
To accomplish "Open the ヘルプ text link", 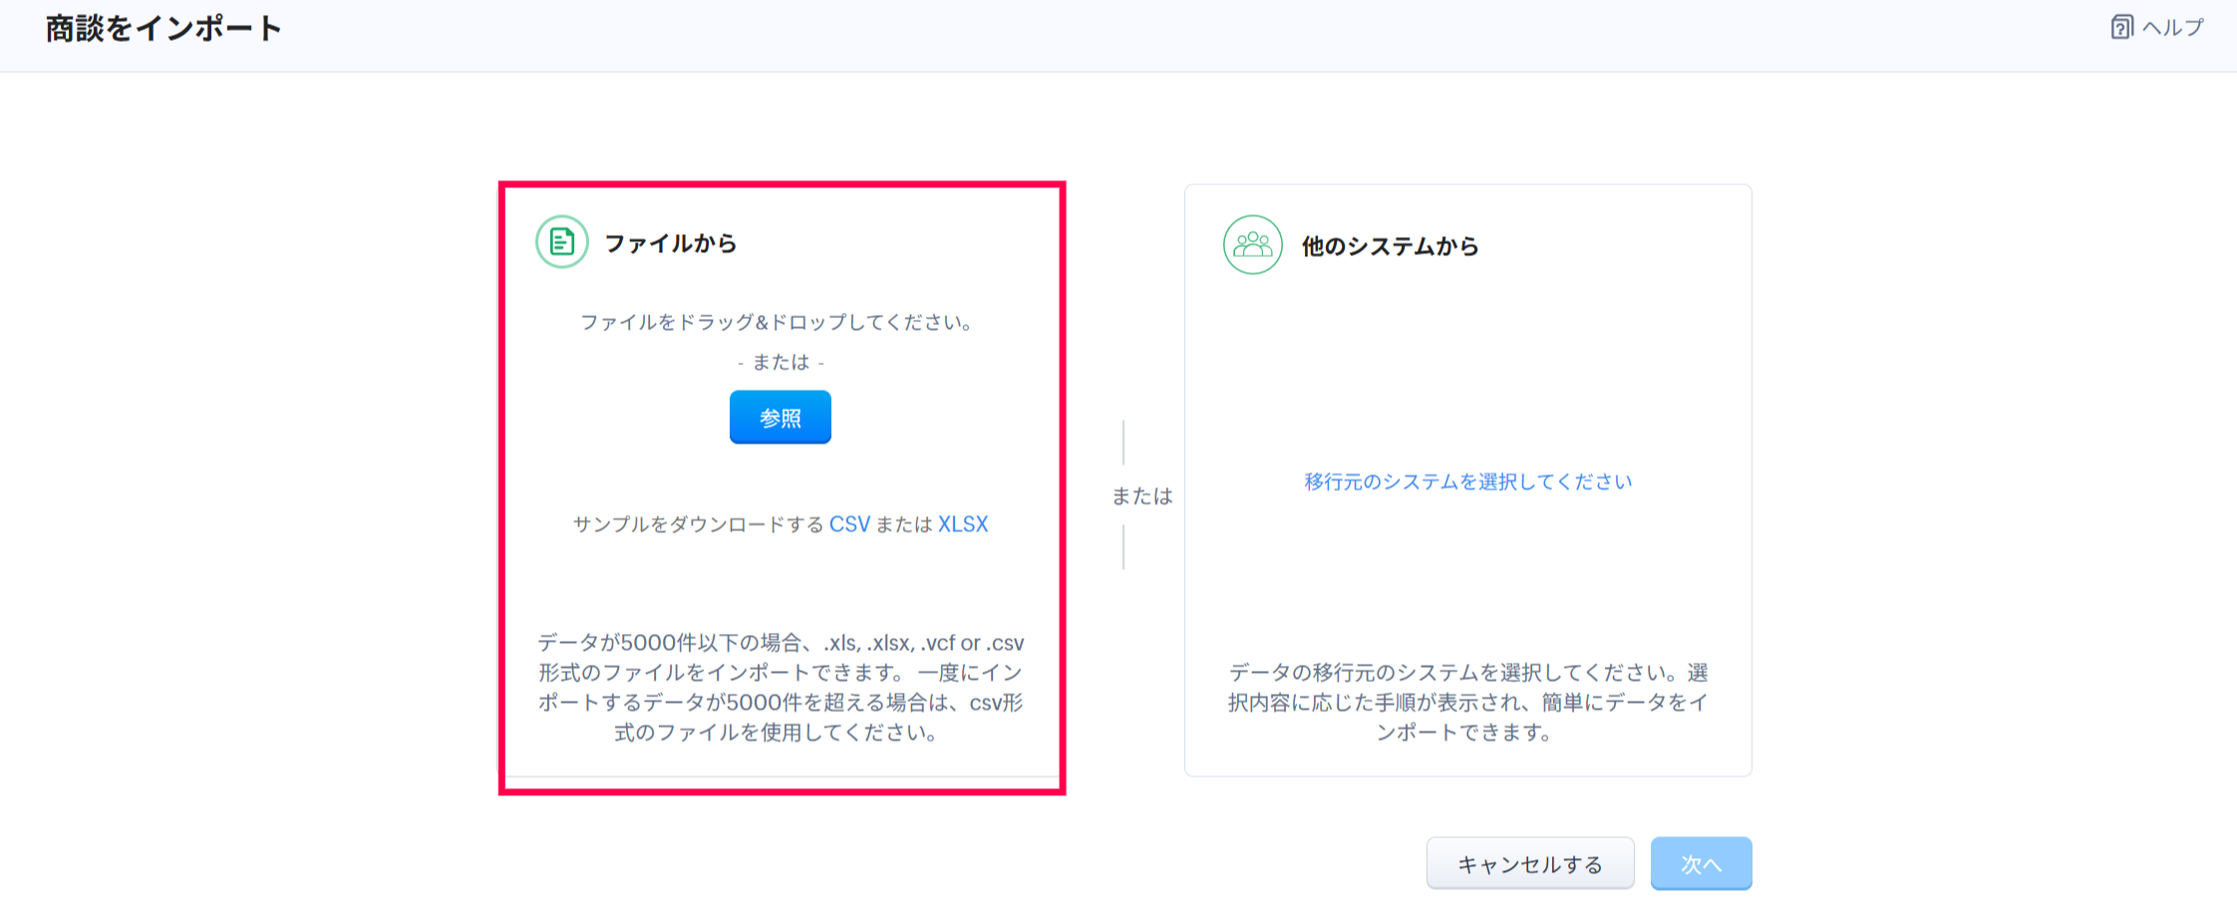I will (x=2172, y=27).
